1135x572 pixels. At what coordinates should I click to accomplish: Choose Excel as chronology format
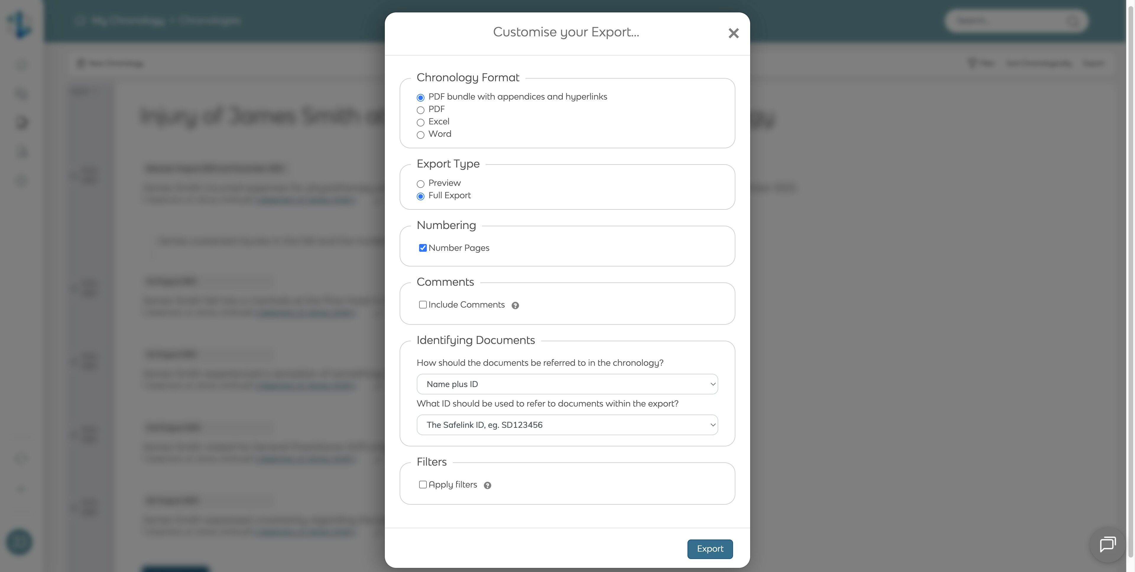(420, 122)
